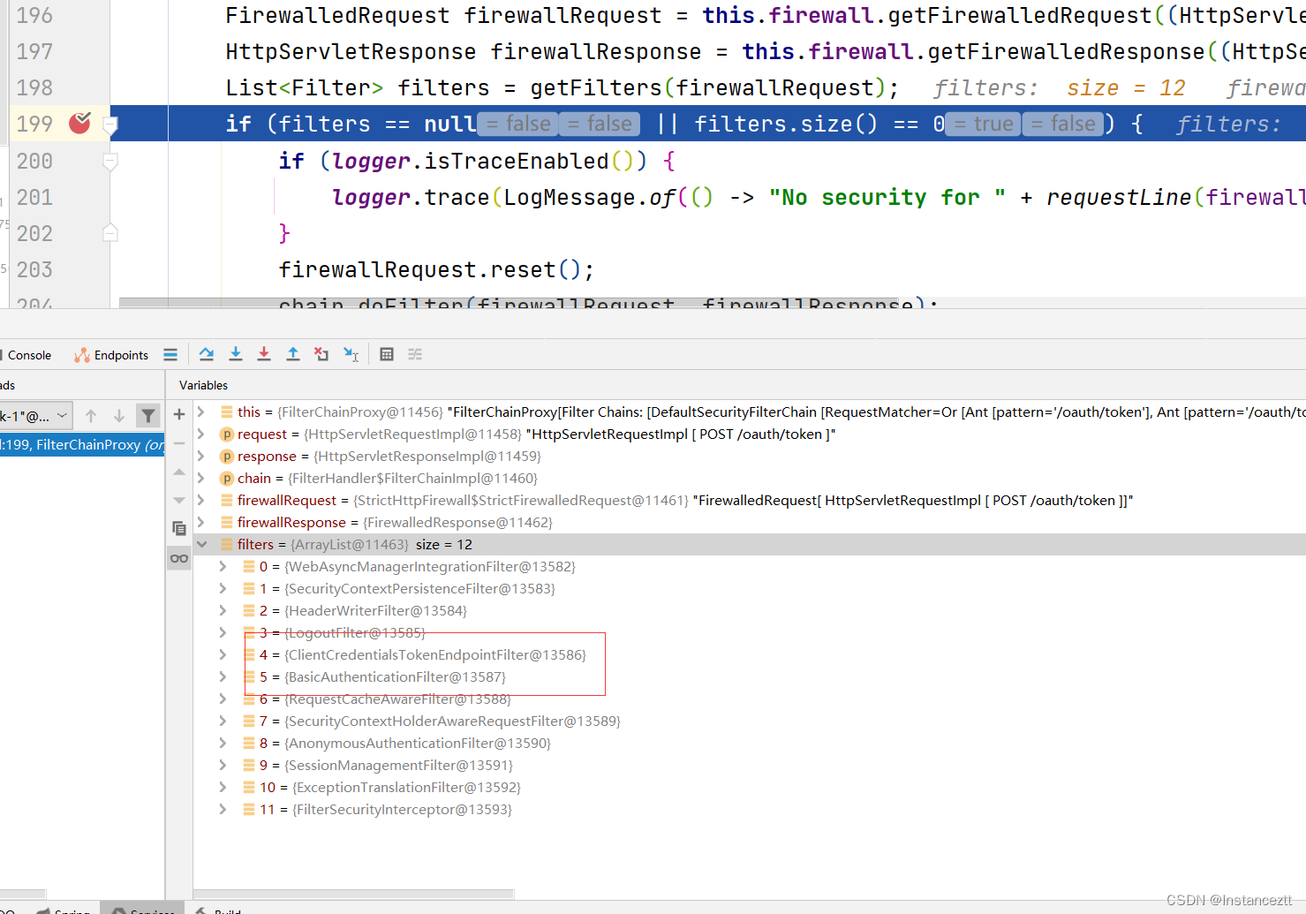Click the code fold marker on line 200

coord(110,161)
